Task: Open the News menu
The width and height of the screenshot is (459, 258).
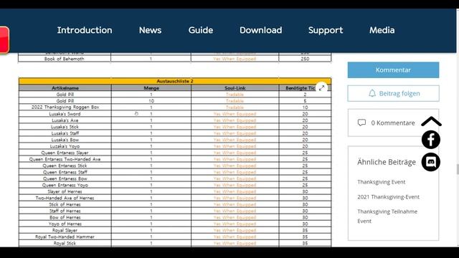Action: (x=150, y=30)
